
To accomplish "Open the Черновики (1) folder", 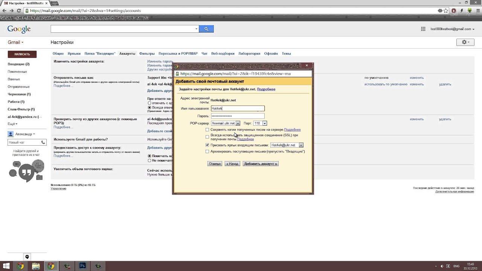I will [19, 94].
